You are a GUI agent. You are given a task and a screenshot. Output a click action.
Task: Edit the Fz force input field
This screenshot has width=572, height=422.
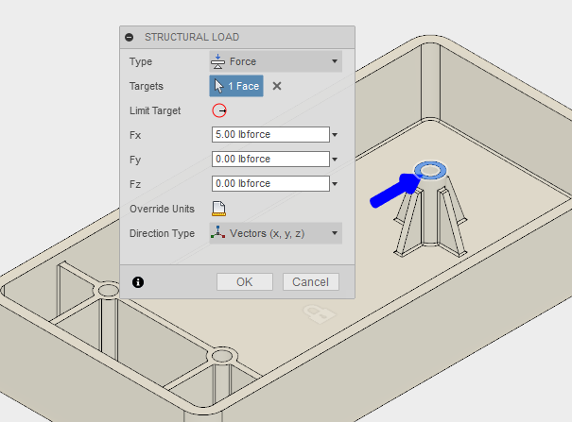(x=270, y=183)
